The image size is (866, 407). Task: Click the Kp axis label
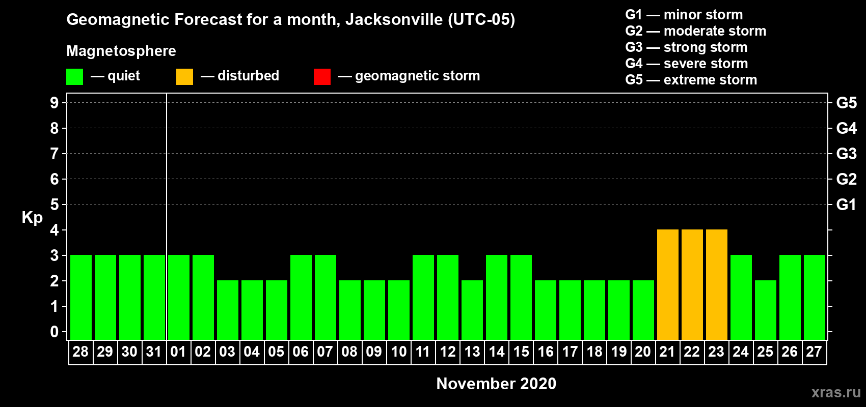point(32,218)
